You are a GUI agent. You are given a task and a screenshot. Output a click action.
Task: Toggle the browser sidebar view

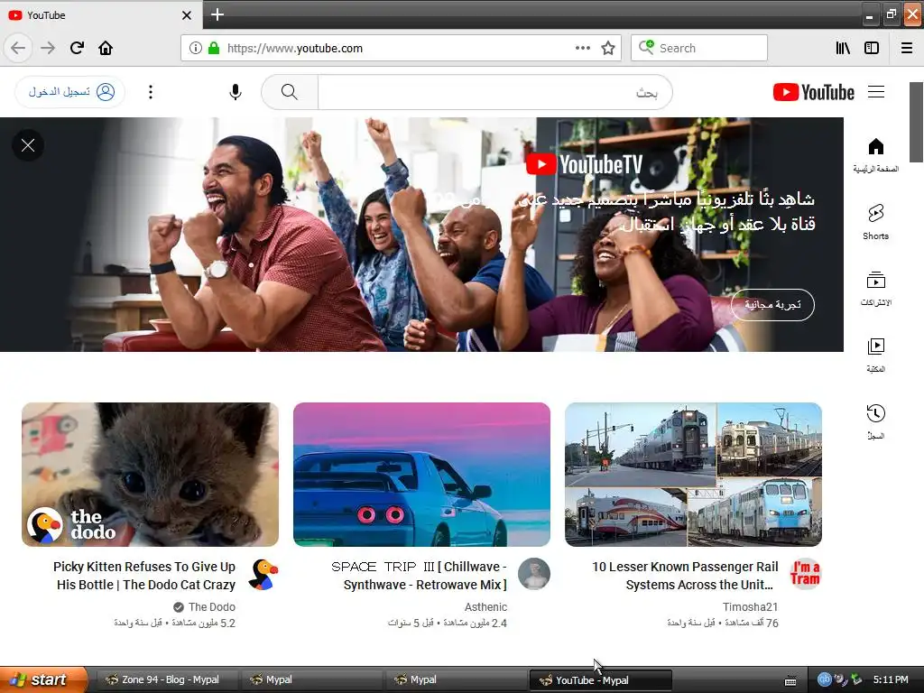coord(872,49)
